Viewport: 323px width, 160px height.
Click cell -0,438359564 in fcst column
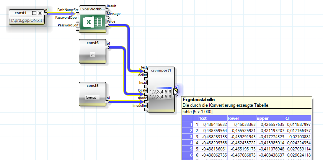tap(213, 131)
